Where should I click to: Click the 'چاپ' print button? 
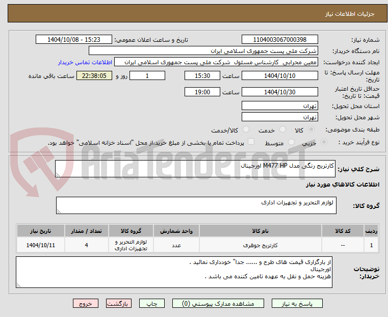[152, 303]
